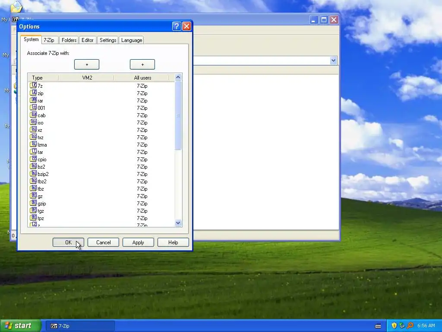Click the 7-Zip cell in the lzma row
The width and height of the screenshot is (442, 332).
[x=142, y=144]
